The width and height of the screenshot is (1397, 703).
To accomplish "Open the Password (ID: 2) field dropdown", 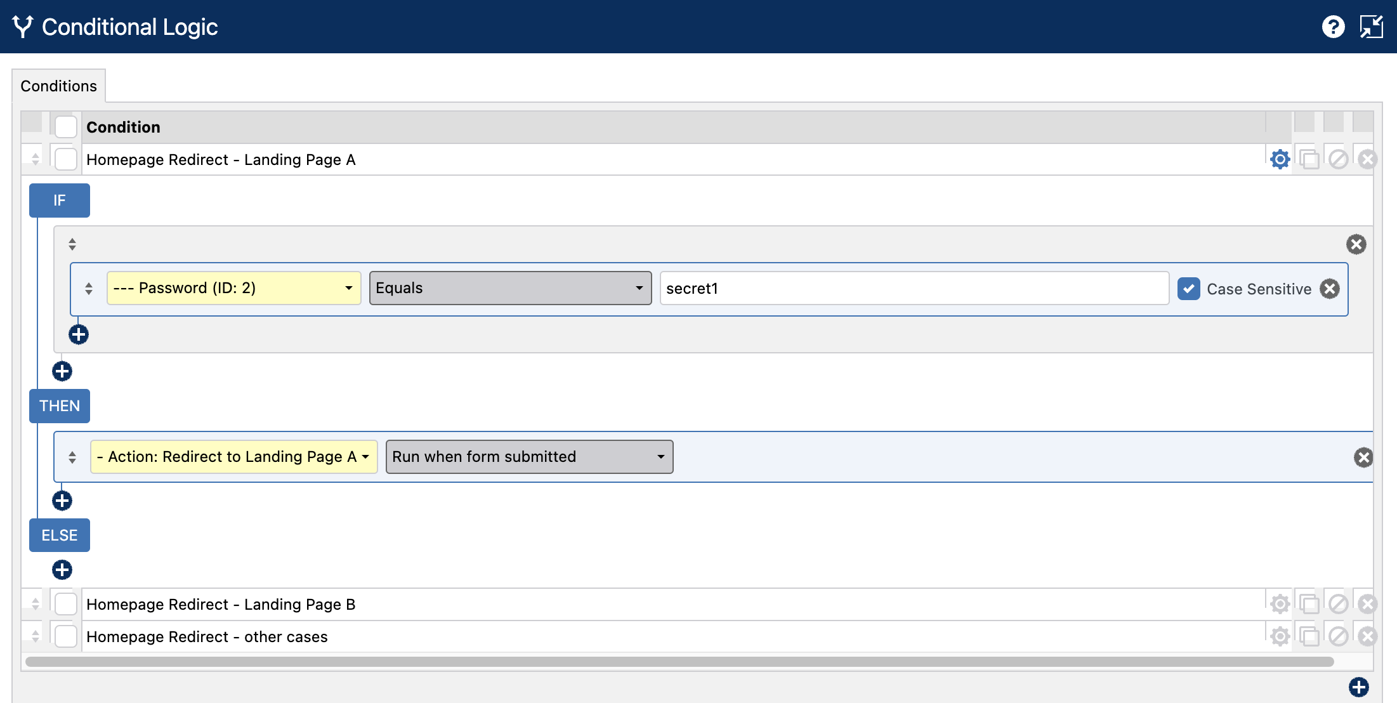I will [x=233, y=288].
